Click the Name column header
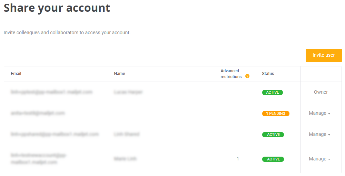345x176 pixels. click(119, 74)
